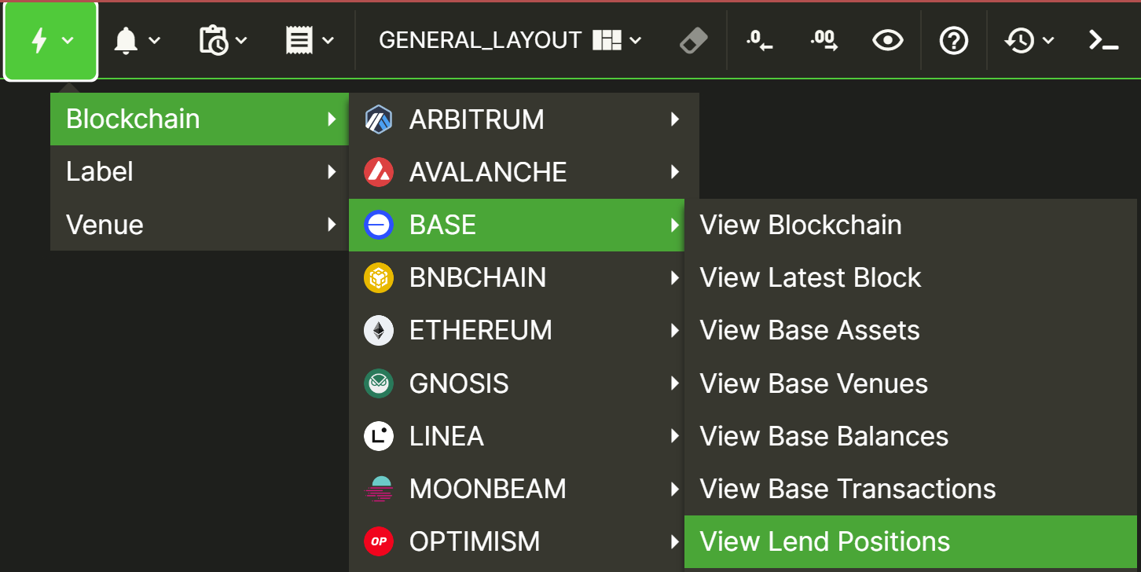The width and height of the screenshot is (1141, 572).
Task: Click the Blockchain row submenu arrow
Action: [x=332, y=119]
